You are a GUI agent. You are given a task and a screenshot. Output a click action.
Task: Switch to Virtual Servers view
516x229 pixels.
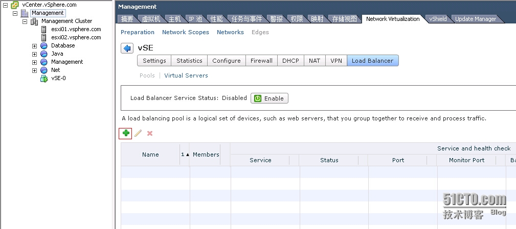click(x=186, y=75)
